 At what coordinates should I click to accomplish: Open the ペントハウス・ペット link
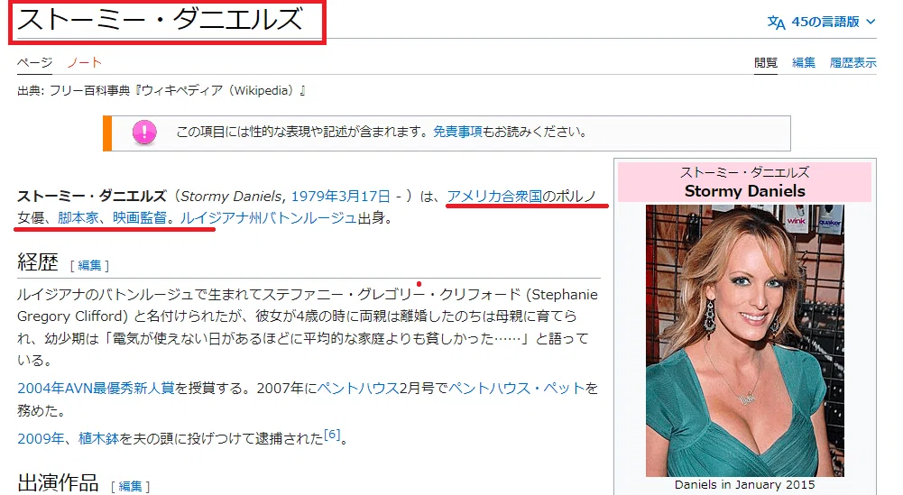coord(517,389)
